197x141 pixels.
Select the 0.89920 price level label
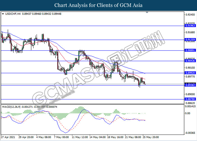(190, 73)
